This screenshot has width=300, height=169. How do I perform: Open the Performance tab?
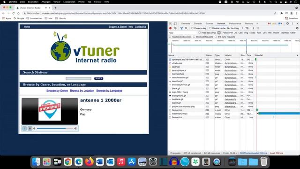[235, 23]
